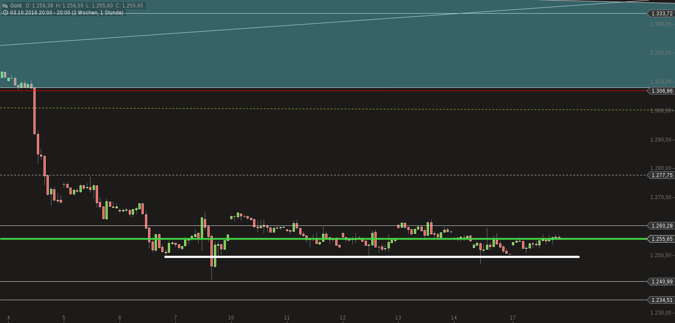Click the date 03.10.2016 in the header
This screenshot has height=323, width=675.
pyautogui.click(x=24, y=12)
